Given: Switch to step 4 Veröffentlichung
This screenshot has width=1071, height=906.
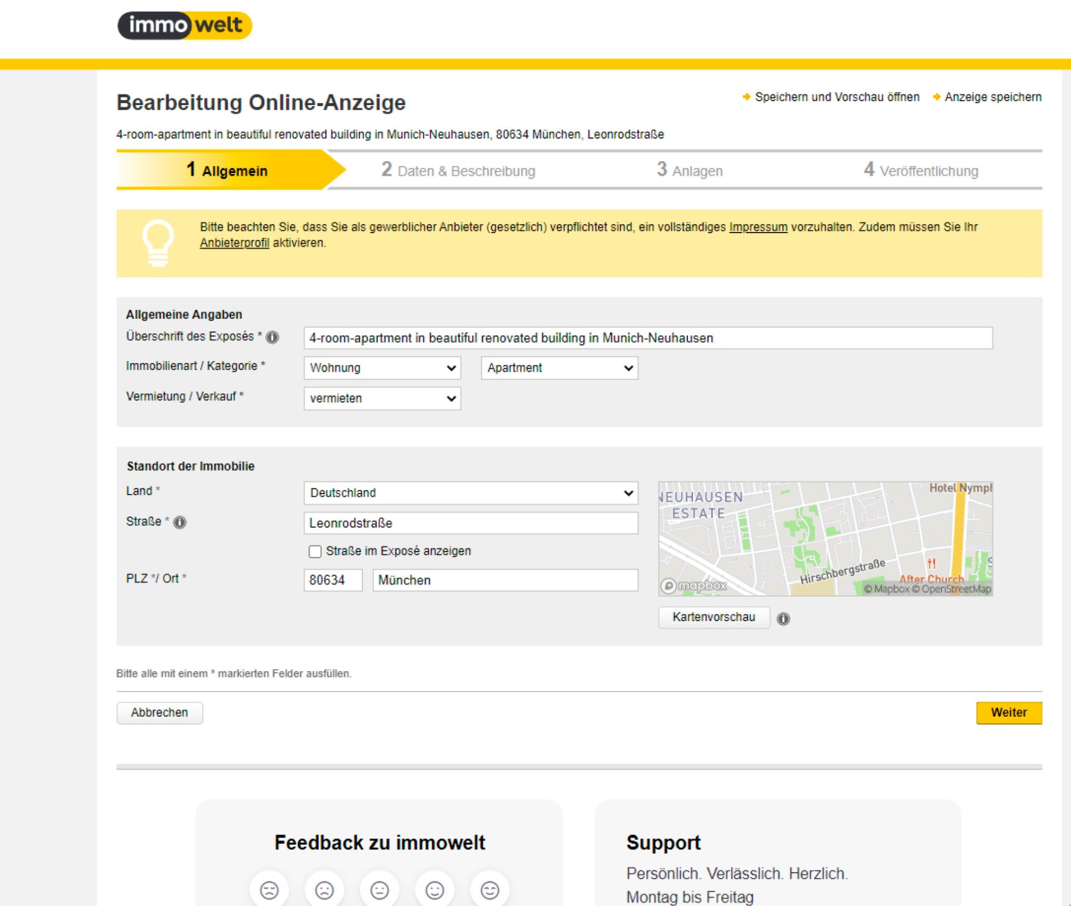Looking at the screenshot, I should coord(920,171).
